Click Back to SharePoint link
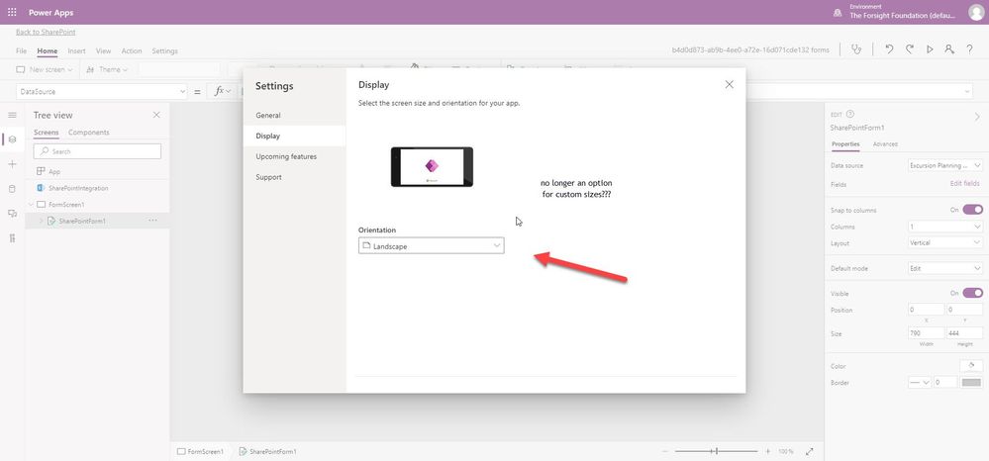Image resolution: width=989 pixels, height=461 pixels. [46, 32]
